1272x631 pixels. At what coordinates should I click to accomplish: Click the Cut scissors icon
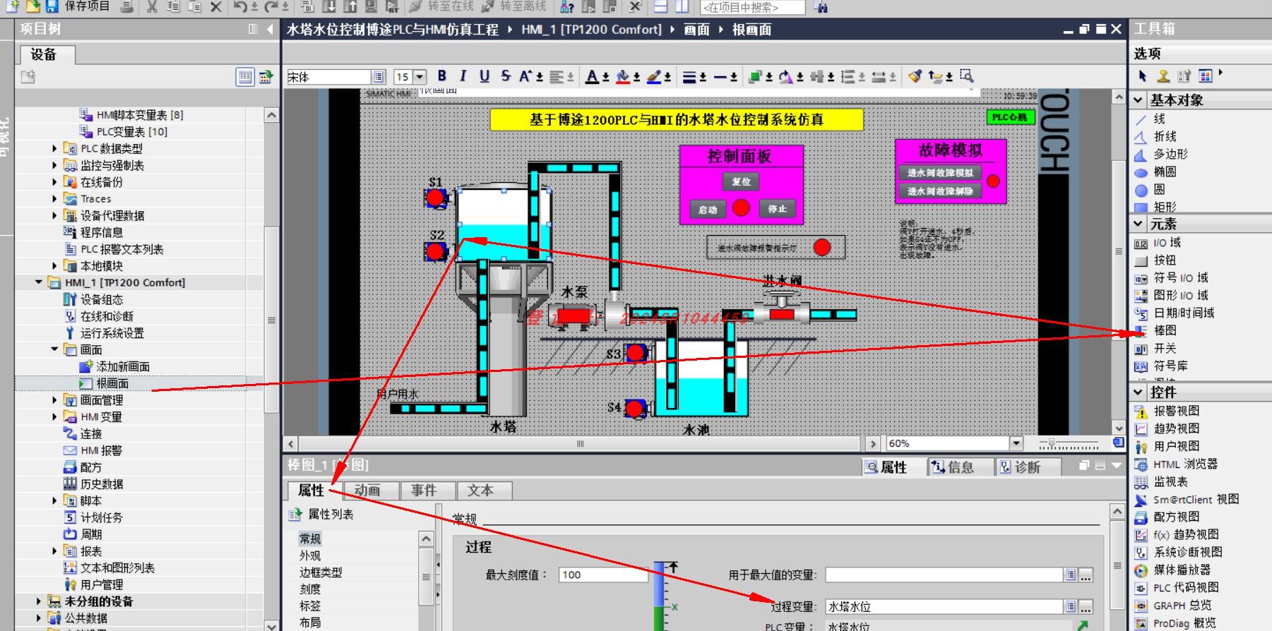tap(152, 6)
